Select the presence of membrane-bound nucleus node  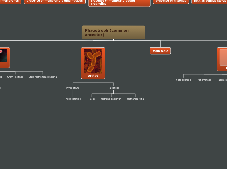pos(55,1)
